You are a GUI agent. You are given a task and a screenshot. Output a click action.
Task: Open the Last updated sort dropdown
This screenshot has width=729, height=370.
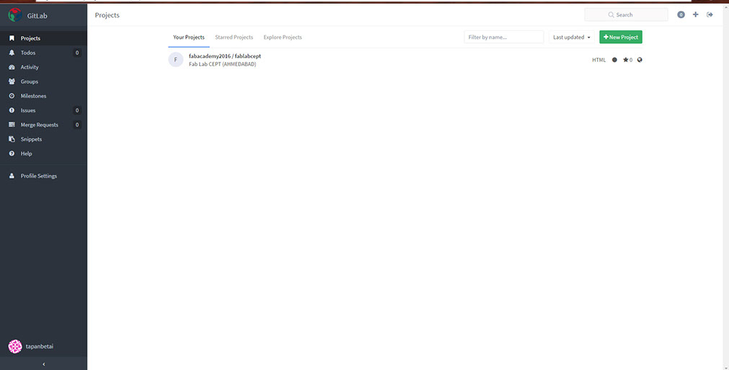pyautogui.click(x=571, y=37)
